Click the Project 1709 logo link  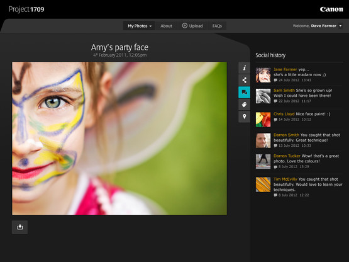pyautogui.click(x=26, y=9)
